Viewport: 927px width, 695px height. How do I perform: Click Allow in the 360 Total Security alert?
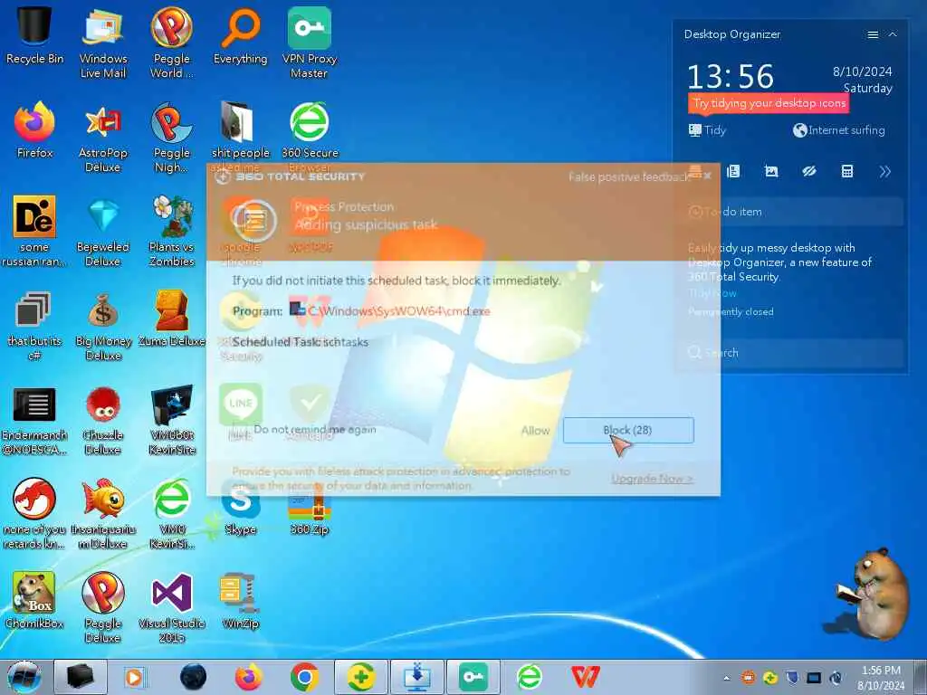(535, 431)
